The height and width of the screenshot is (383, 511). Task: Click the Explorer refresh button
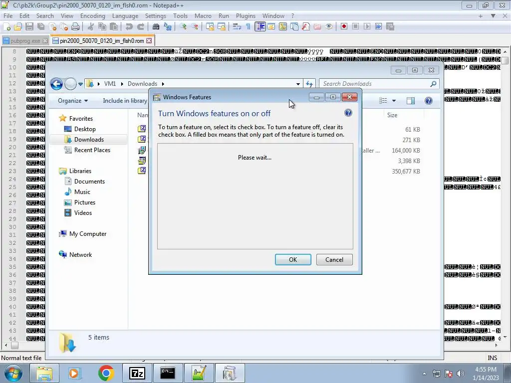(309, 84)
